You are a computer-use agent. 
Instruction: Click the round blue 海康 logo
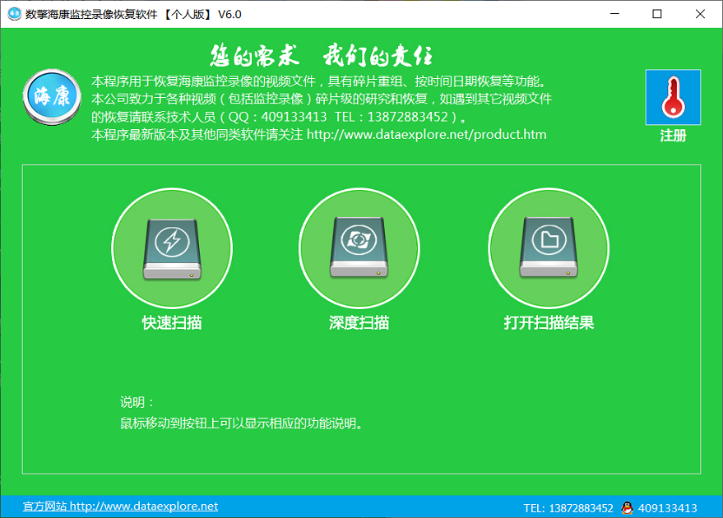[x=52, y=97]
